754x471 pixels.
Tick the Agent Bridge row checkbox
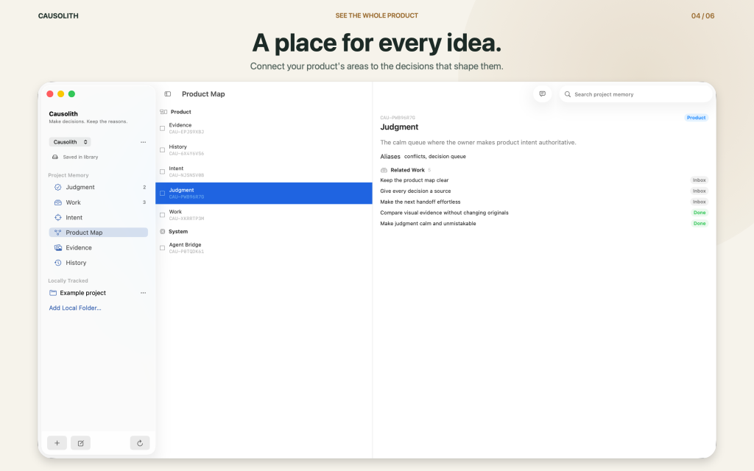(162, 248)
